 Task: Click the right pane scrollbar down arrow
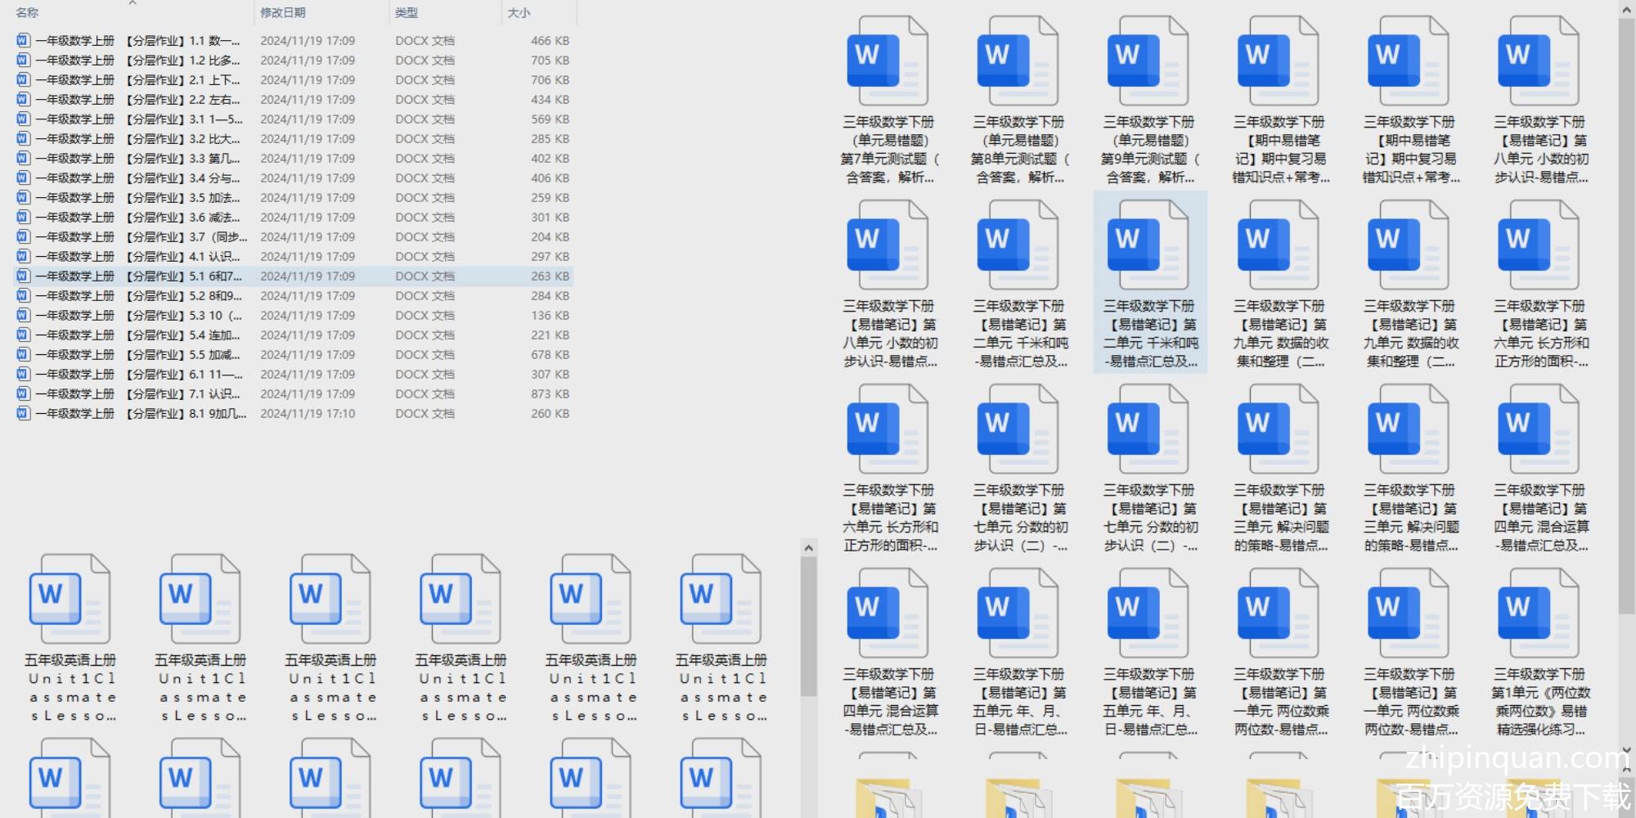[x=1626, y=748]
